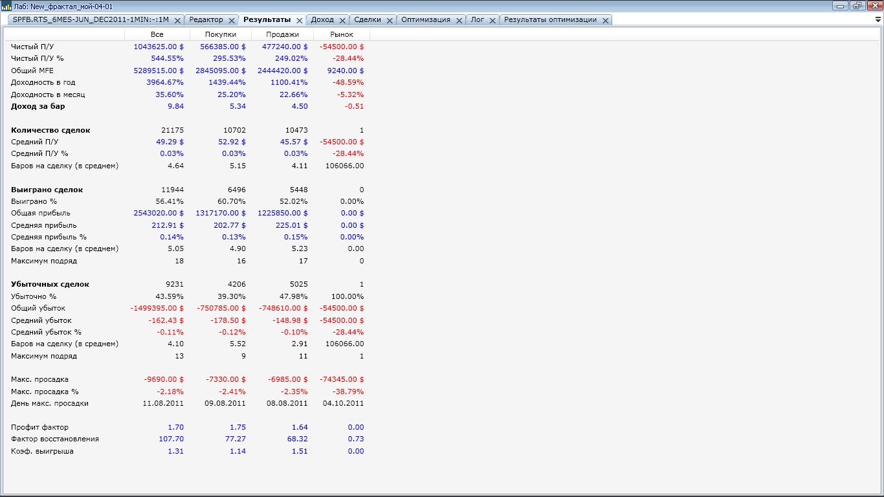Switch to the Сделки tab
The width and height of the screenshot is (884, 497).
[368, 20]
